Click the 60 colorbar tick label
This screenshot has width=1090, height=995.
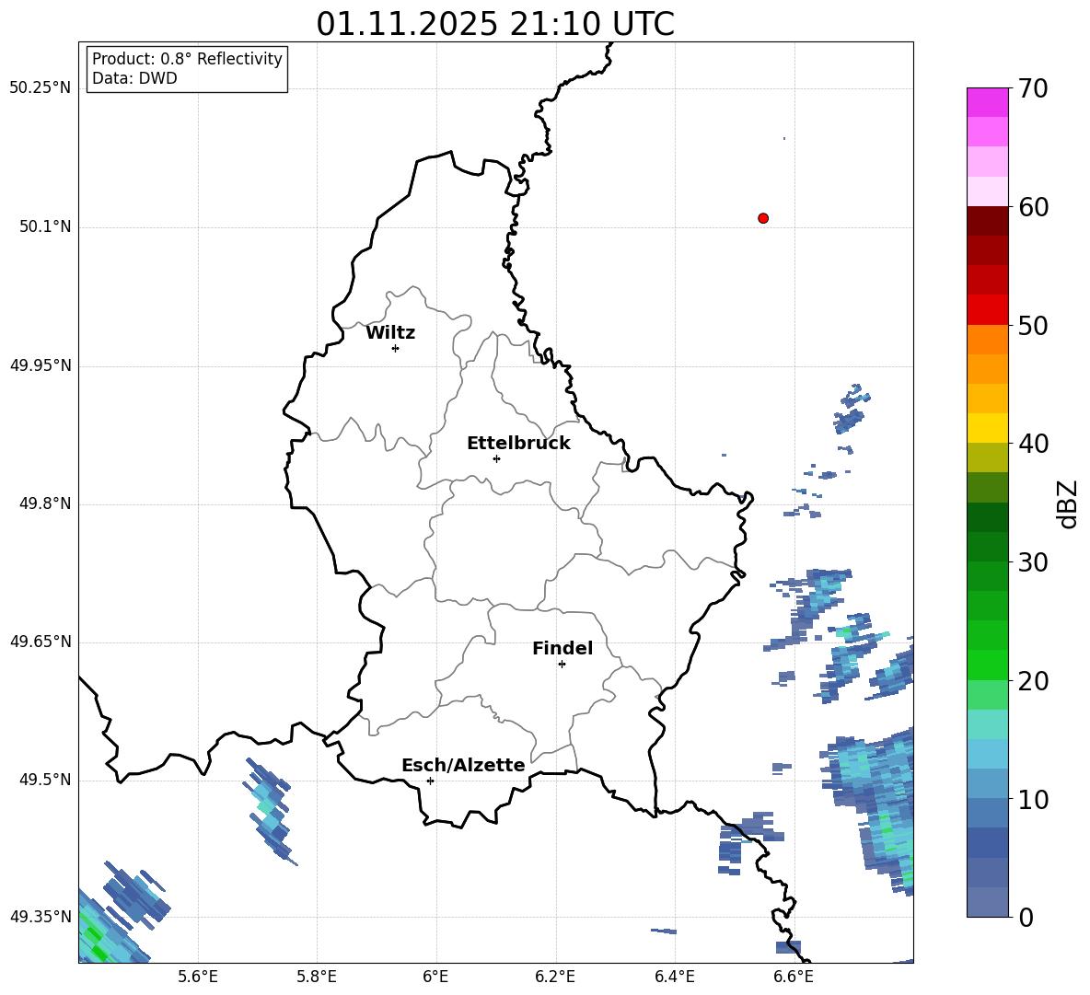(1033, 207)
